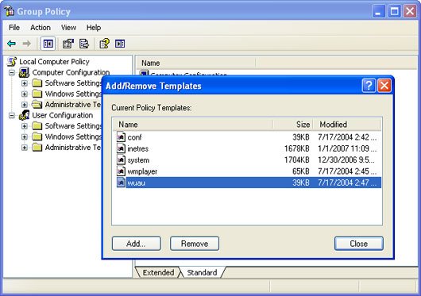The image size is (421, 296).
Task: Click the conf template file icon
Action: [x=121, y=137]
